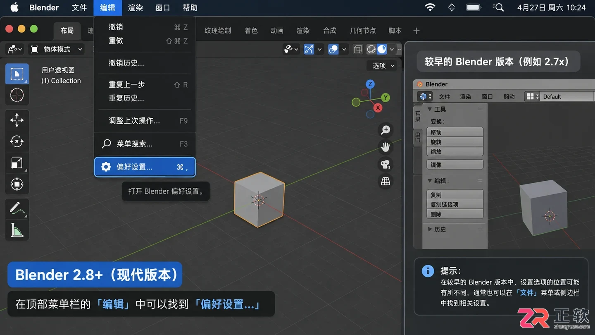Screen dimensions: 595x335
Task: Toggle camera view with camera icon
Action: point(386,165)
